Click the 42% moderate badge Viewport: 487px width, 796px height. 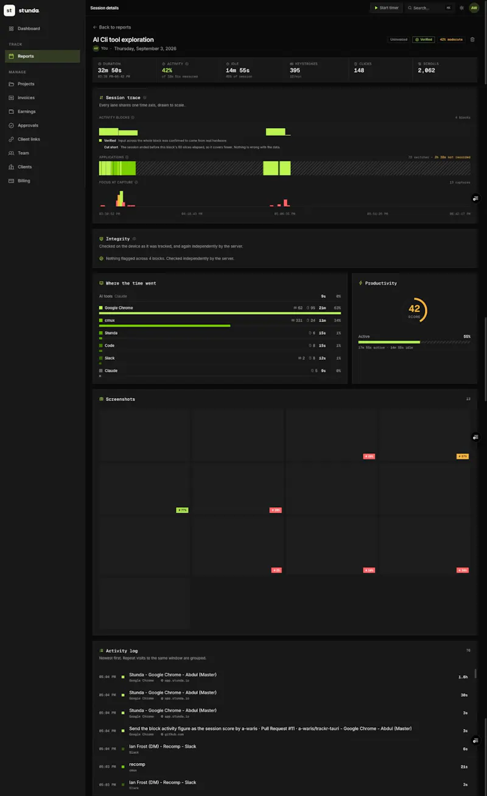pyautogui.click(x=451, y=40)
